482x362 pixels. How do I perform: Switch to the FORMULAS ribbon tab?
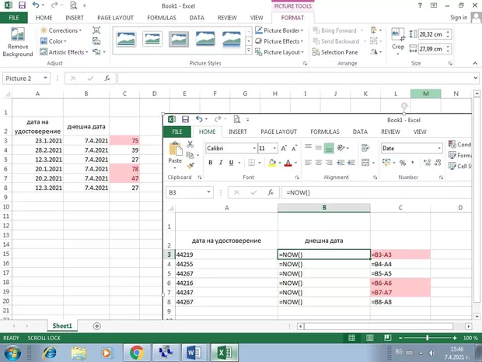(161, 17)
